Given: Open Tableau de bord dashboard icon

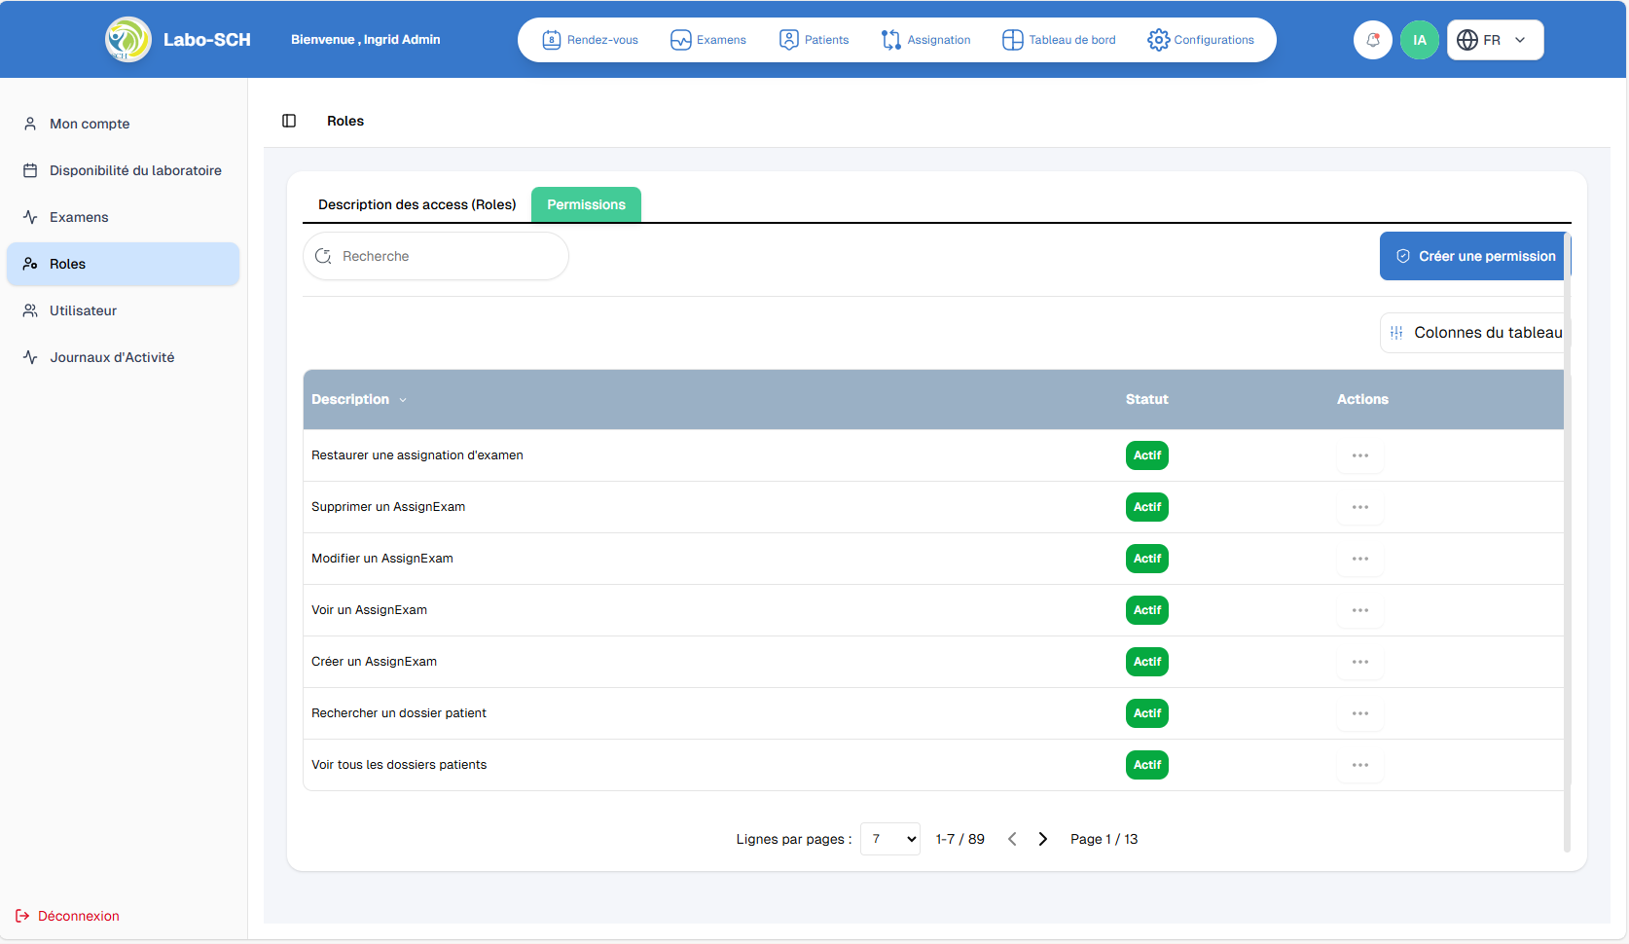Looking at the screenshot, I should [1010, 40].
